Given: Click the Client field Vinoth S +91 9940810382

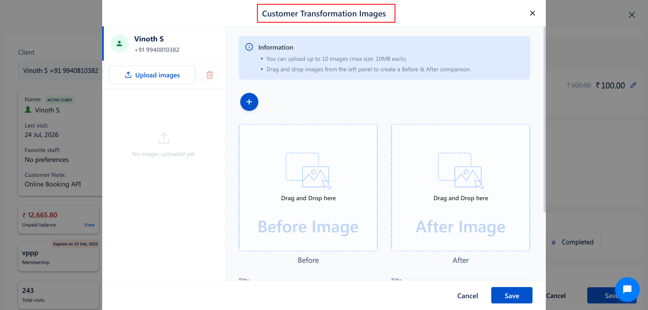Looking at the screenshot, I should click(60, 71).
